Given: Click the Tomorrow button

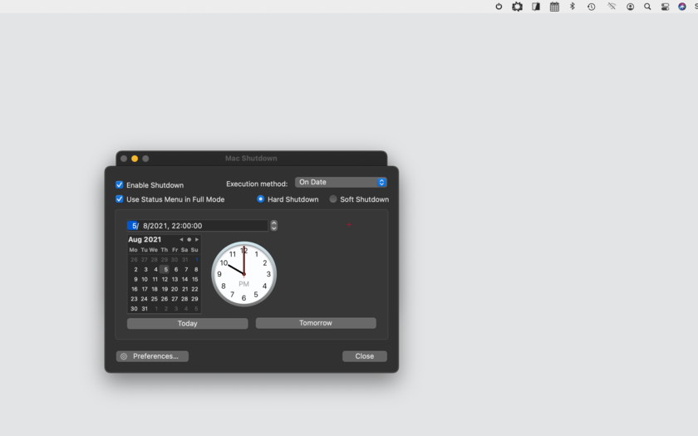Looking at the screenshot, I should (316, 323).
